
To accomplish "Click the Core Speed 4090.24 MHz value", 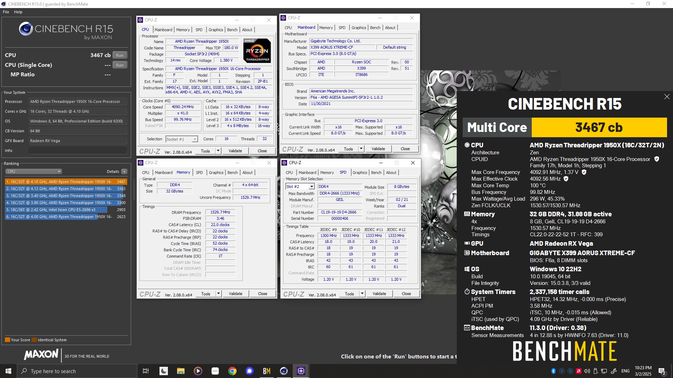I will coord(183,107).
